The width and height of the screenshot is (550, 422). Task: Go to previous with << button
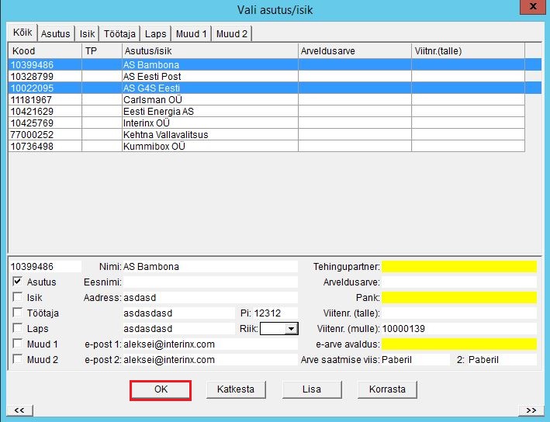click(x=19, y=410)
